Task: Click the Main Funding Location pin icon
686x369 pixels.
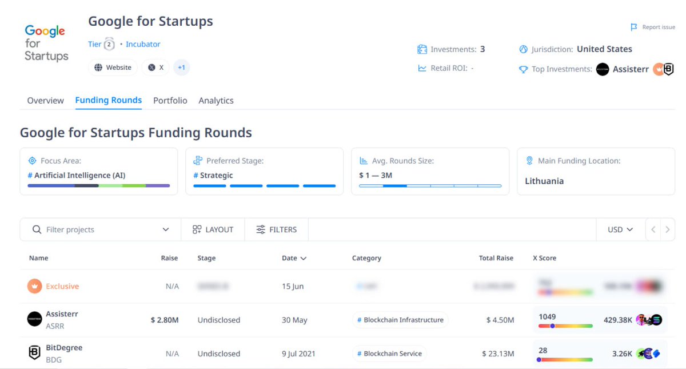Action: point(529,161)
